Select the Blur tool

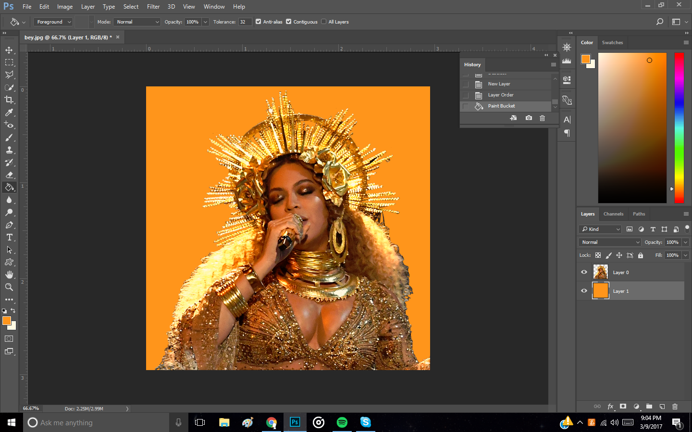click(x=9, y=200)
